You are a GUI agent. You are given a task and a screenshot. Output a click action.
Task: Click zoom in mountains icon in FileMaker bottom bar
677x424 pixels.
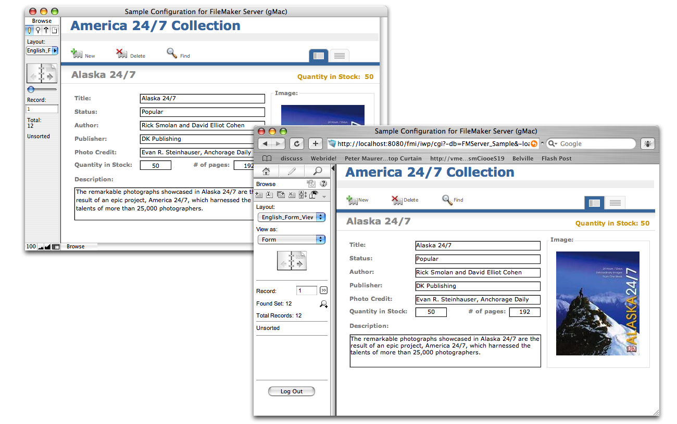tap(47, 247)
